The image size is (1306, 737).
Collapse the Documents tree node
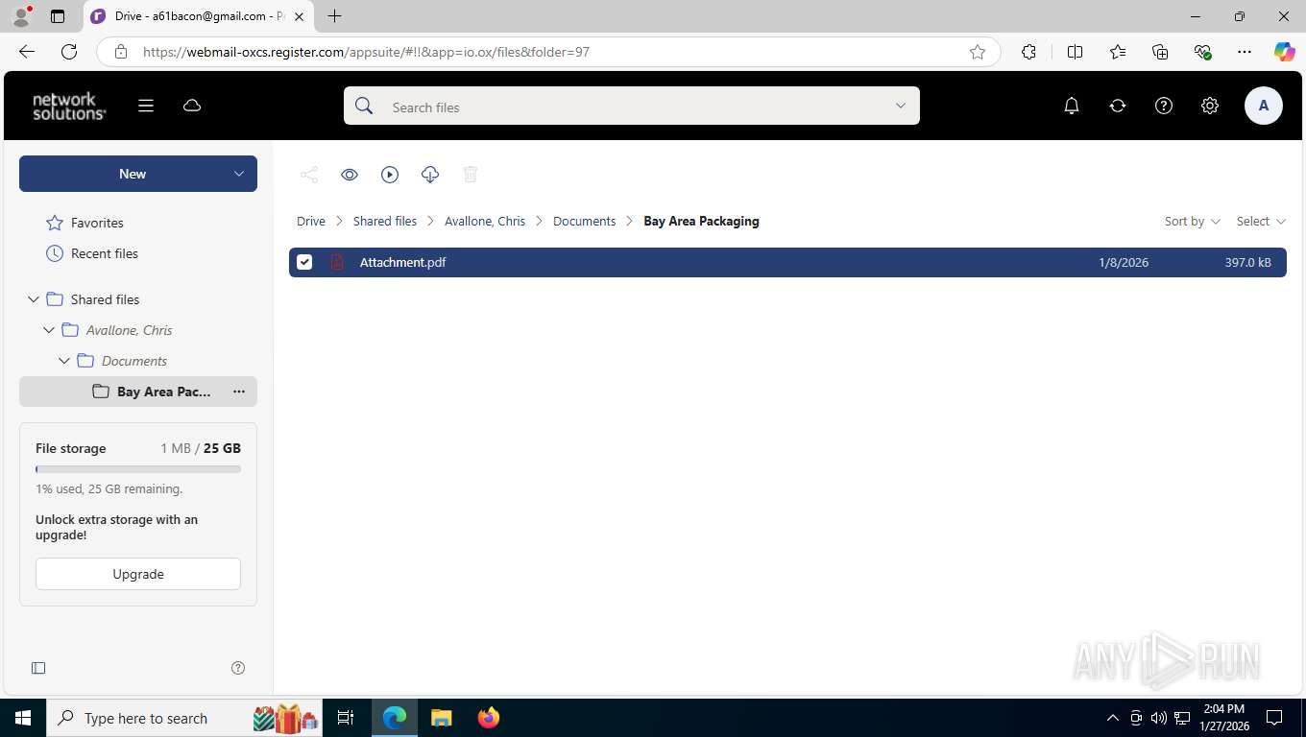click(64, 361)
